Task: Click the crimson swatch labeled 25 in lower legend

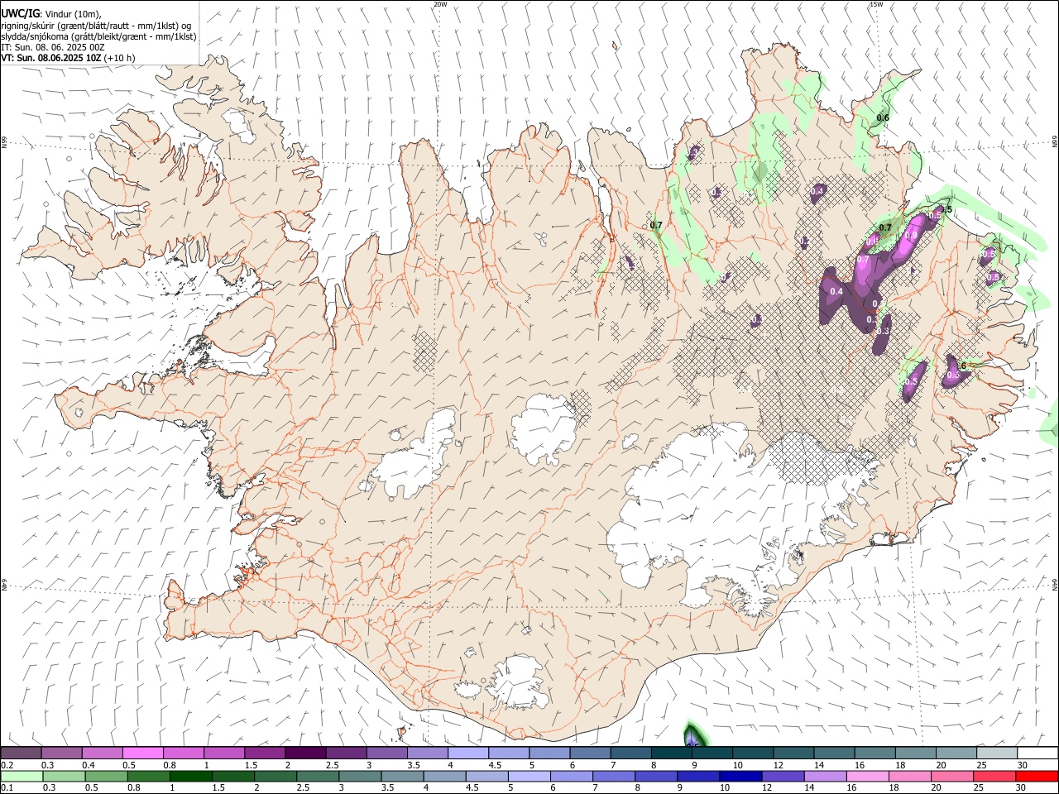Action: [x=994, y=777]
